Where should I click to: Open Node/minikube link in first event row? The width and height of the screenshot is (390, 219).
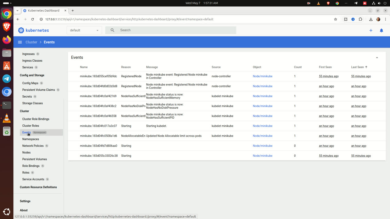click(x=263, y=76)
